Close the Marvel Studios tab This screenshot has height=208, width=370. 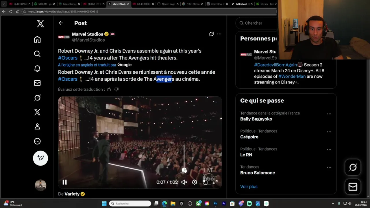point(128,4)
